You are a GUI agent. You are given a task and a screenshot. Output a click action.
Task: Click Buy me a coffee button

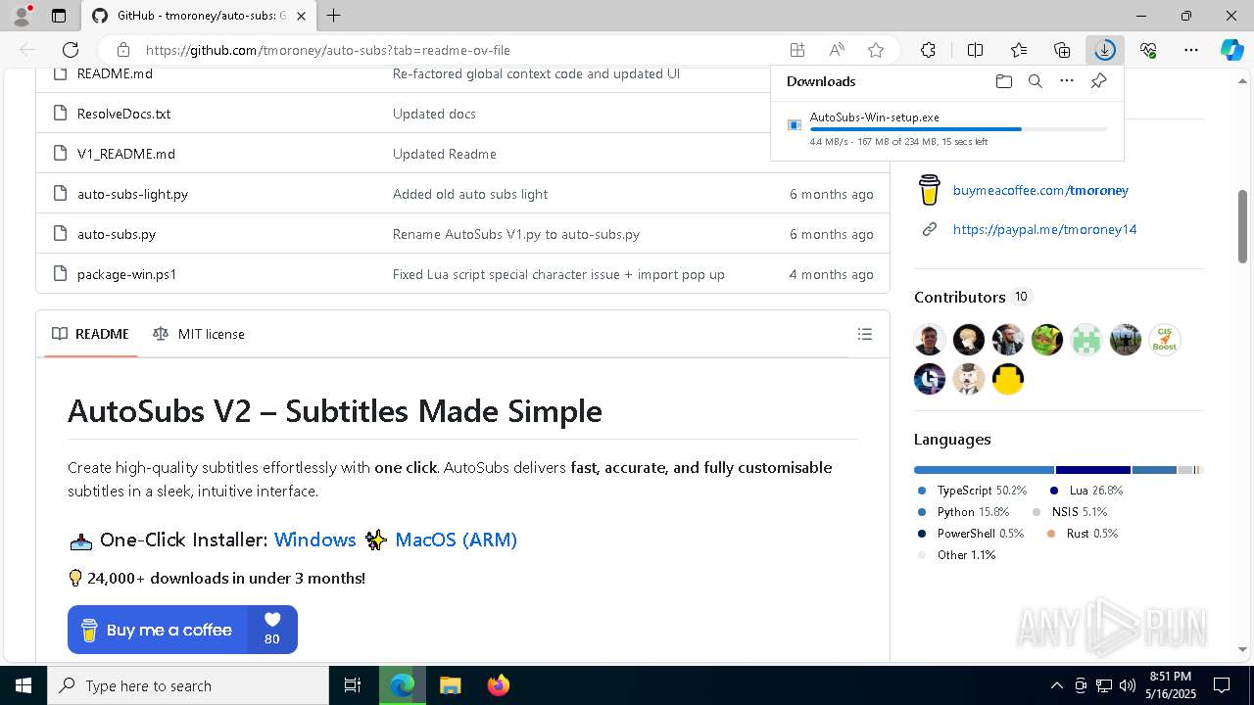pos(182,630)
